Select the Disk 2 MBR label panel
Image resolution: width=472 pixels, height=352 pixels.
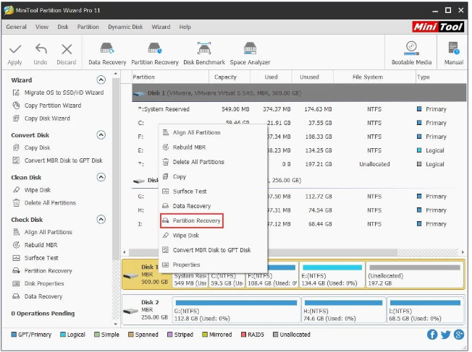(x=147, y=310)
